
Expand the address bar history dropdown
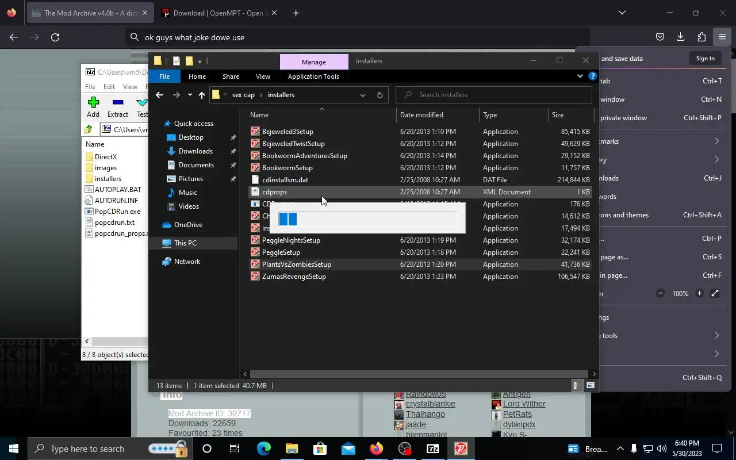click(362, 95)
